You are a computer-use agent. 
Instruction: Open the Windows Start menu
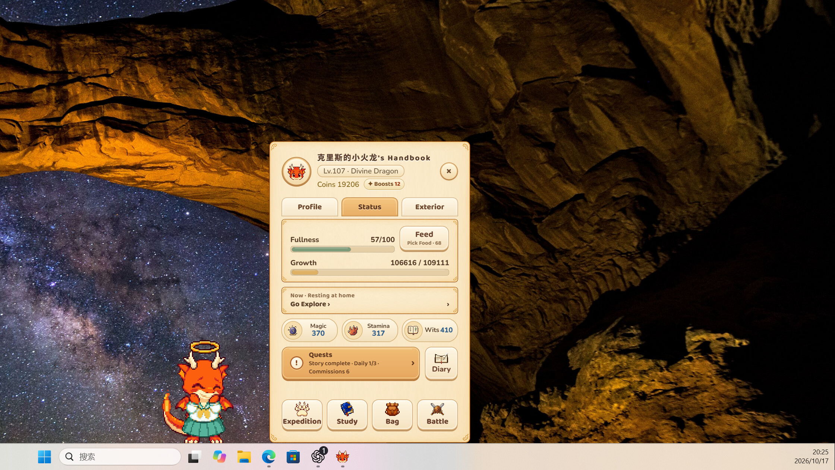tap(44, 457)
